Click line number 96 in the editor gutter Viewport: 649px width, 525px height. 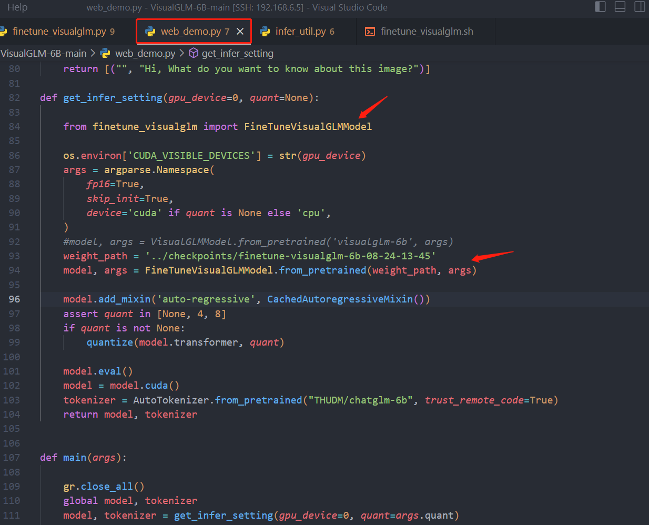[x=14, y=299]
